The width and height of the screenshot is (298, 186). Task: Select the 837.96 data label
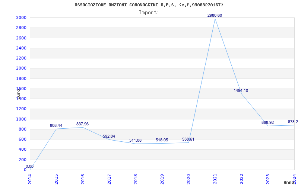(x=82, y=124)
